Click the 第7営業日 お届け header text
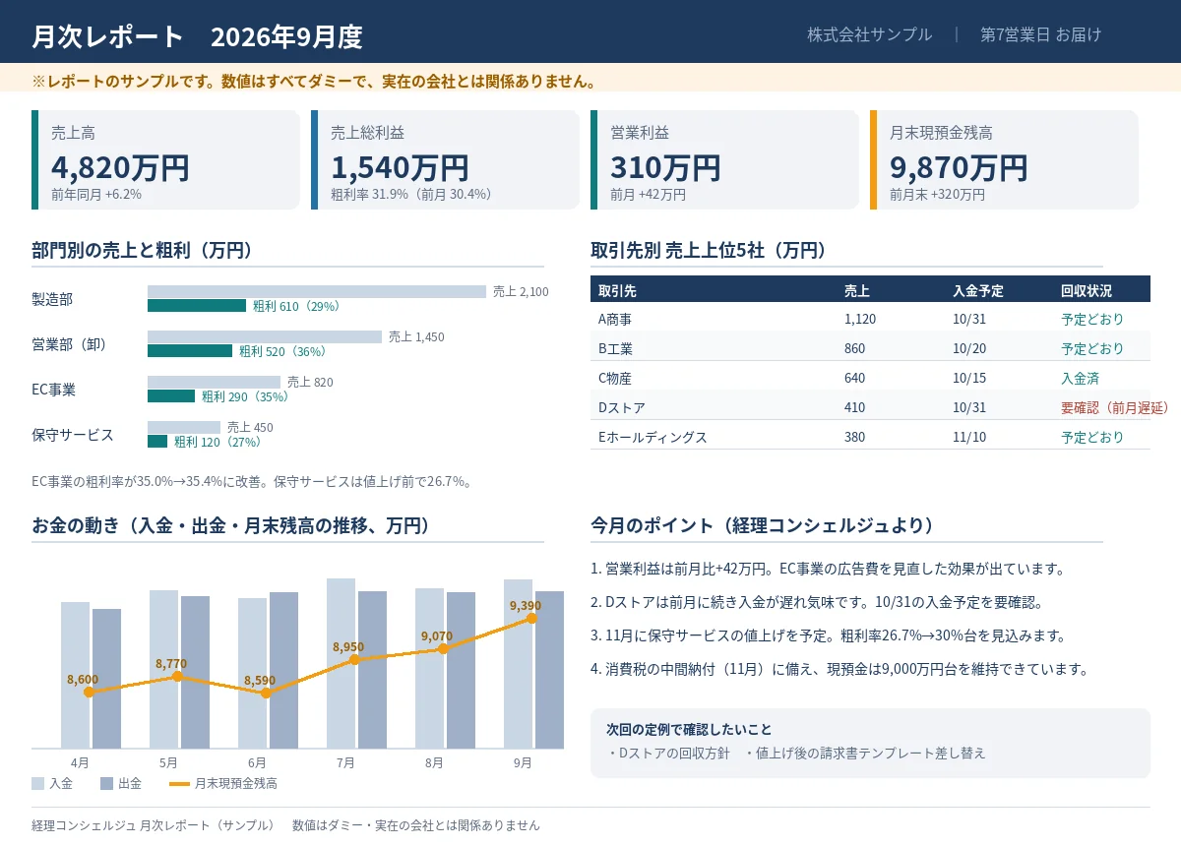This screenshot has height=846, width=1181. pyautogui.click(x=1041, y=34)
